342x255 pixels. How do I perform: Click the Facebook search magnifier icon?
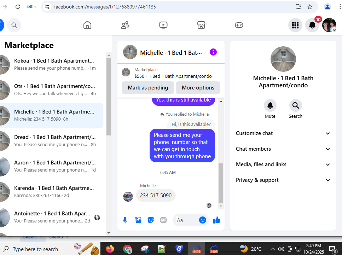pos(14,25)
